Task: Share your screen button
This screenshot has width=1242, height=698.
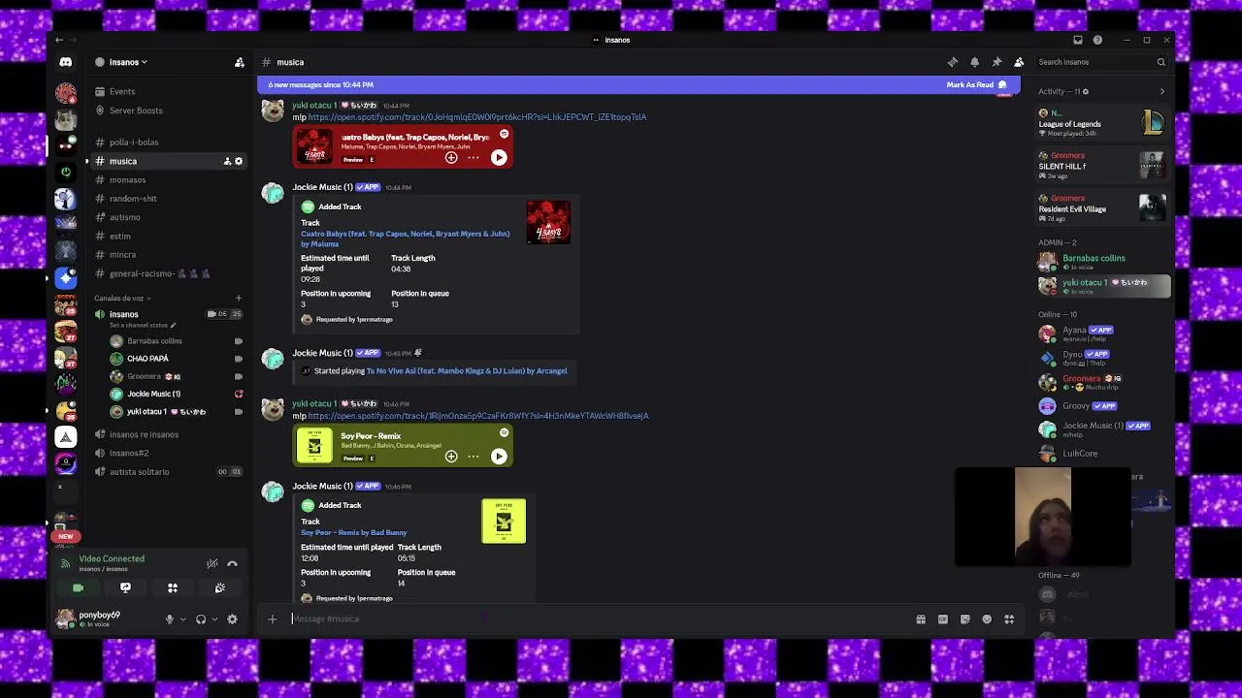Action: [x=125, y=587]
